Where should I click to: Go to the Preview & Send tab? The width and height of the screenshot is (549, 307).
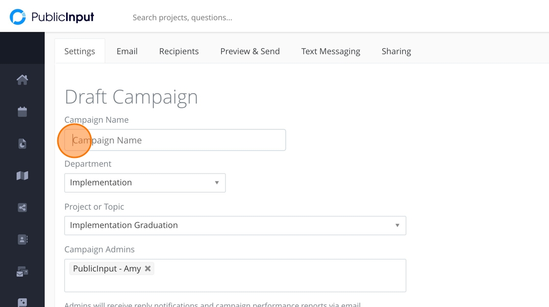250,51
